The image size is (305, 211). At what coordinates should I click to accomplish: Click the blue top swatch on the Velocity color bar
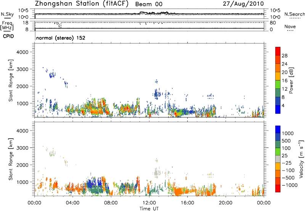point(278,129)
